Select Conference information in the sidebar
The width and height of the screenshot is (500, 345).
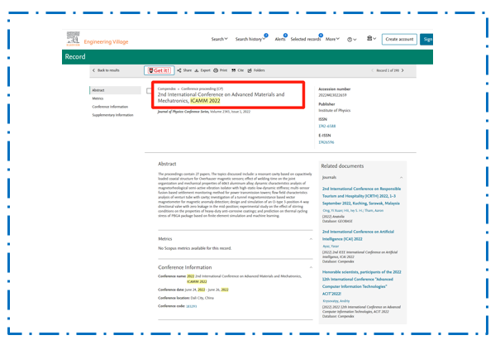click(x=110, y=107)
